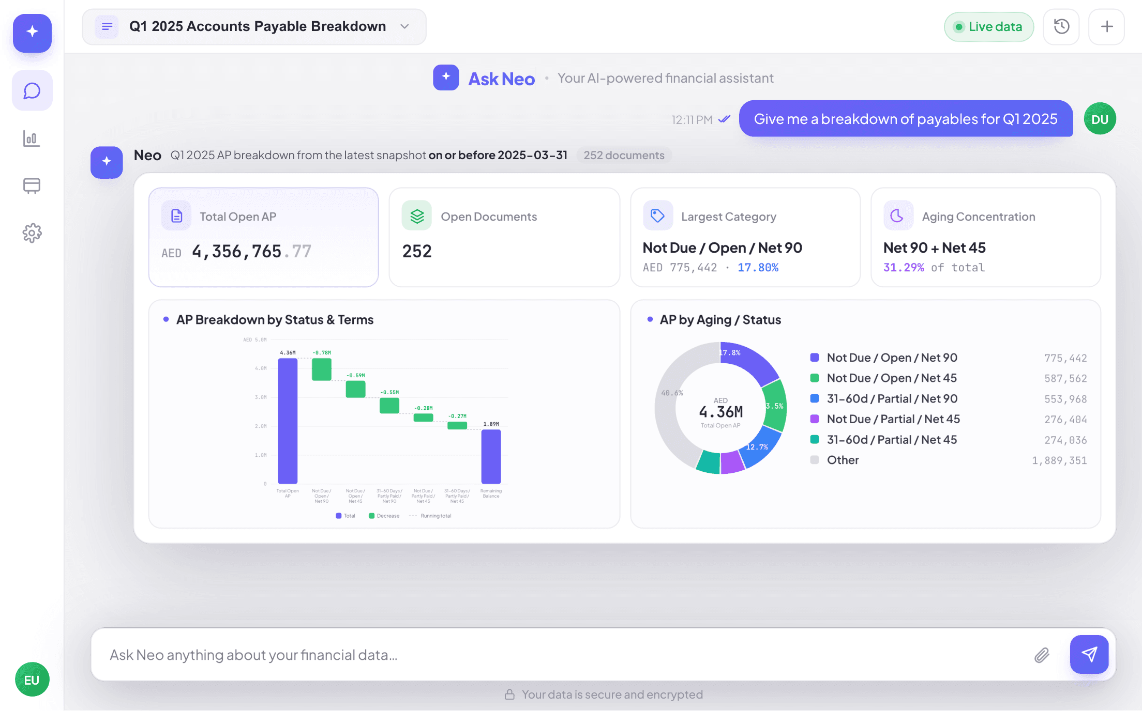Click the Aging Concentration pie icon
Viewport: 1142px width, 711px height.
[898, 216]
